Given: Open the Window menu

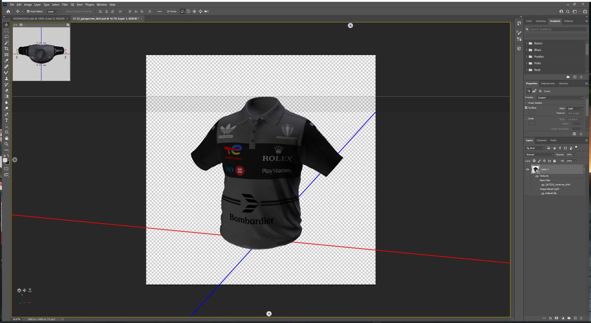Looking at the screenshot, I should [x=101, y=4].
